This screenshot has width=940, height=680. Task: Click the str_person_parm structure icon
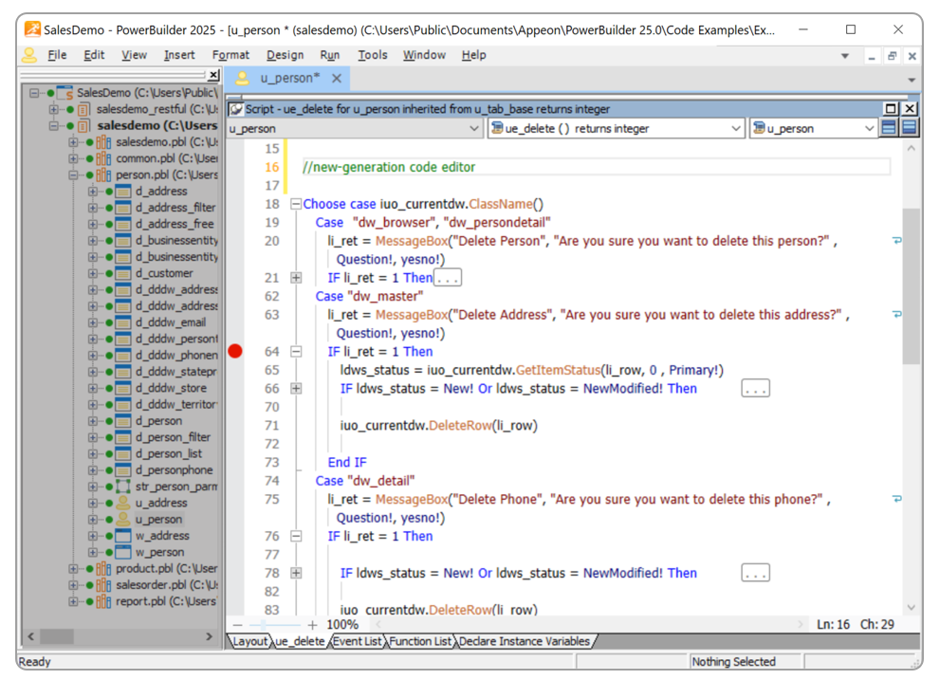tap(123, 487)
